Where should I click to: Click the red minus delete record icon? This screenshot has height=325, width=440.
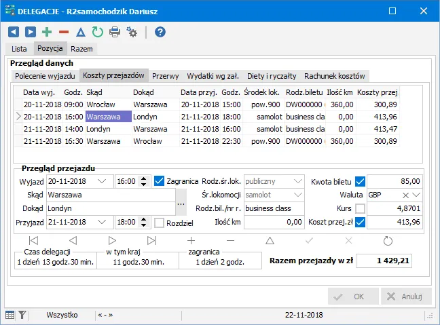click(x=64, y=32)
